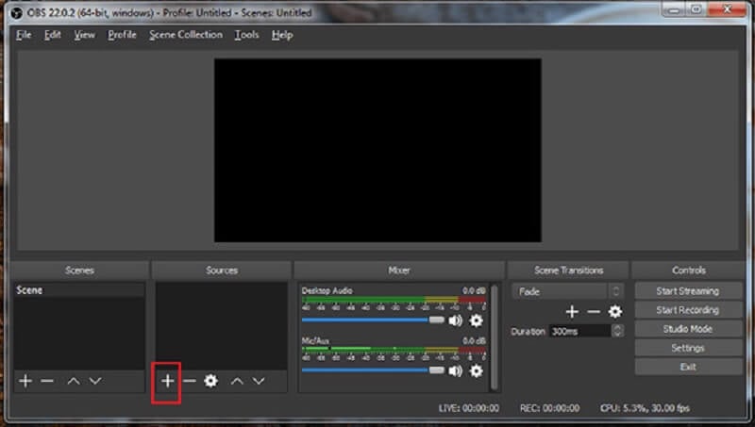Click the OBS logo in title bar
Screen dimensions: 755x427
[x=17, y=13]
